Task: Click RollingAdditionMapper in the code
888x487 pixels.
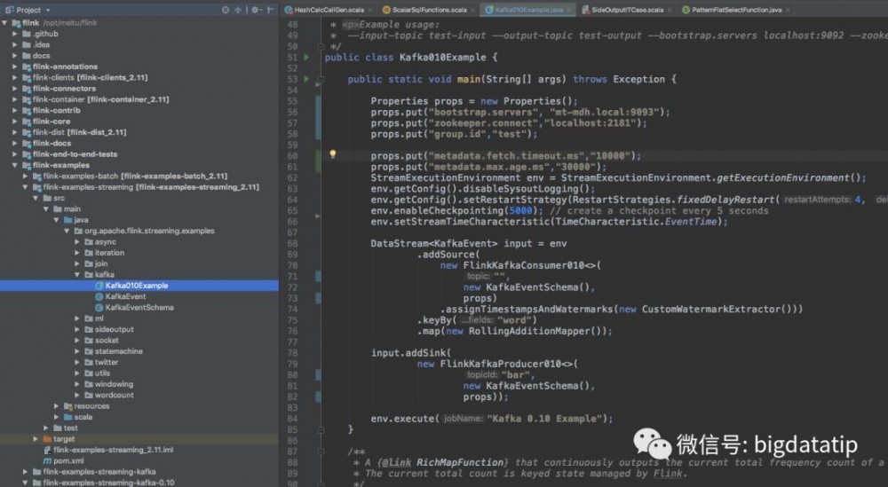Action: pos(529,332)
